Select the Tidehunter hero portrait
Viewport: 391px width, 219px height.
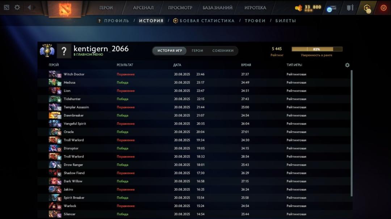pos(55,99)
